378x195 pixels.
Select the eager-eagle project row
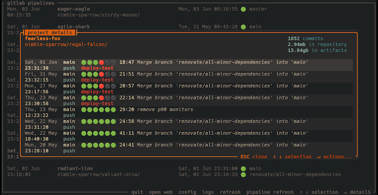click(189, 12)
